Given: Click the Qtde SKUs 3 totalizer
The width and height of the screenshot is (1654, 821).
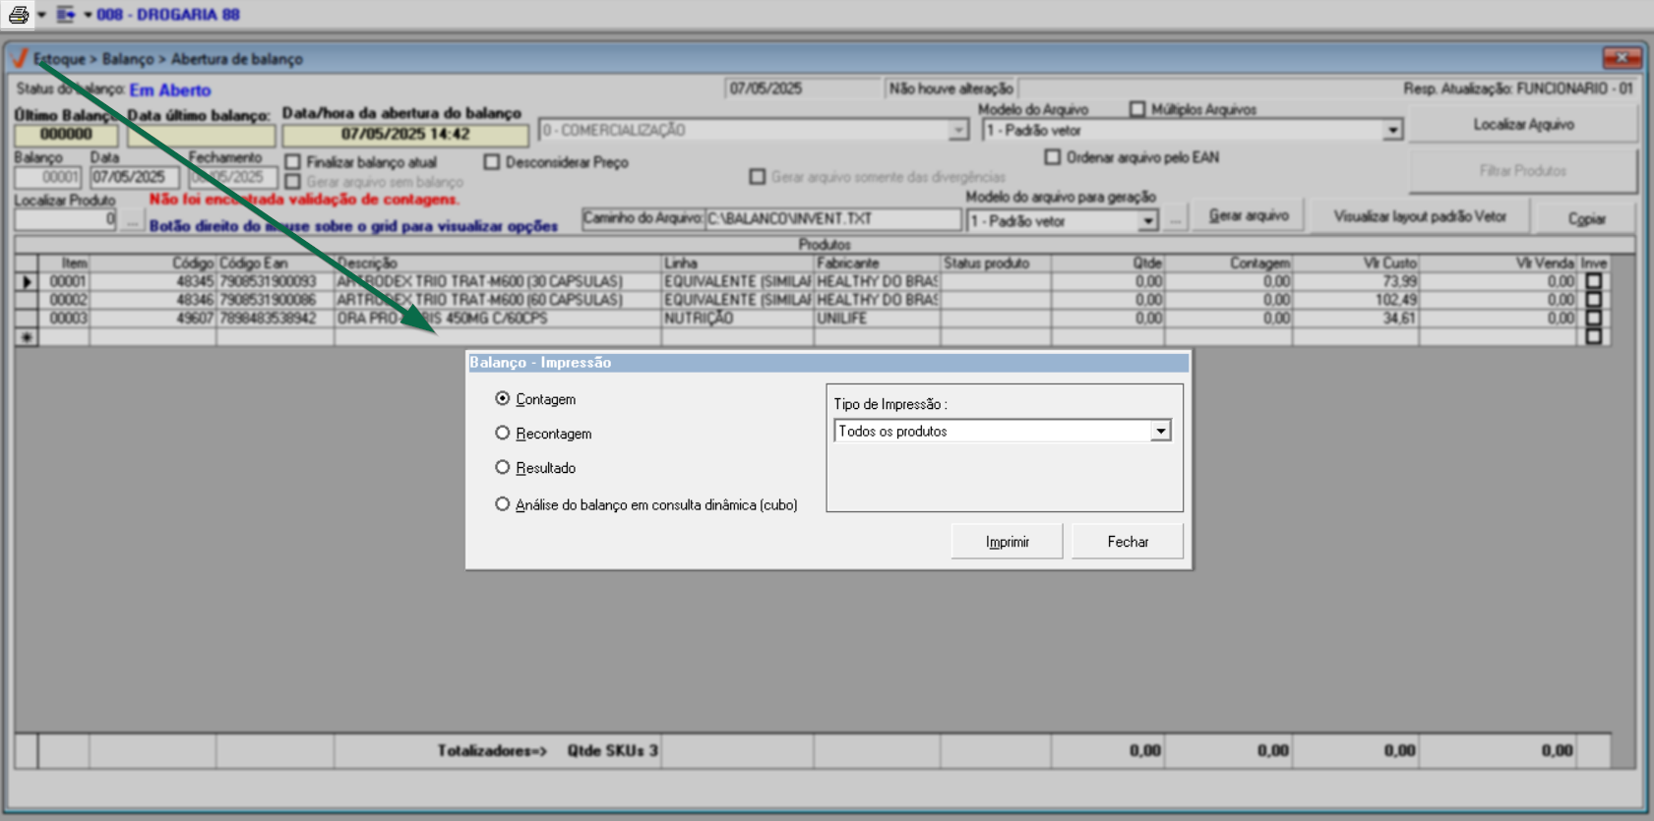Looking at the screenshot, I should (612, 750).
